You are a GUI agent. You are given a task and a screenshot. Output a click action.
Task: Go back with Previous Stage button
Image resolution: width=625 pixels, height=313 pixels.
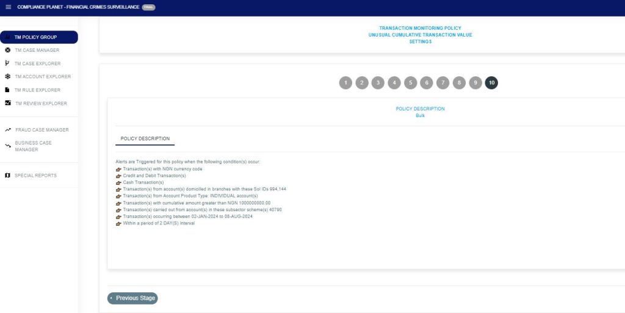coord(132,298)
